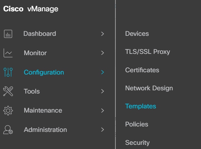Click the Tools wrench and screwdriver icon
Viewport: 201px width, 149px height.
click(8, 91)
